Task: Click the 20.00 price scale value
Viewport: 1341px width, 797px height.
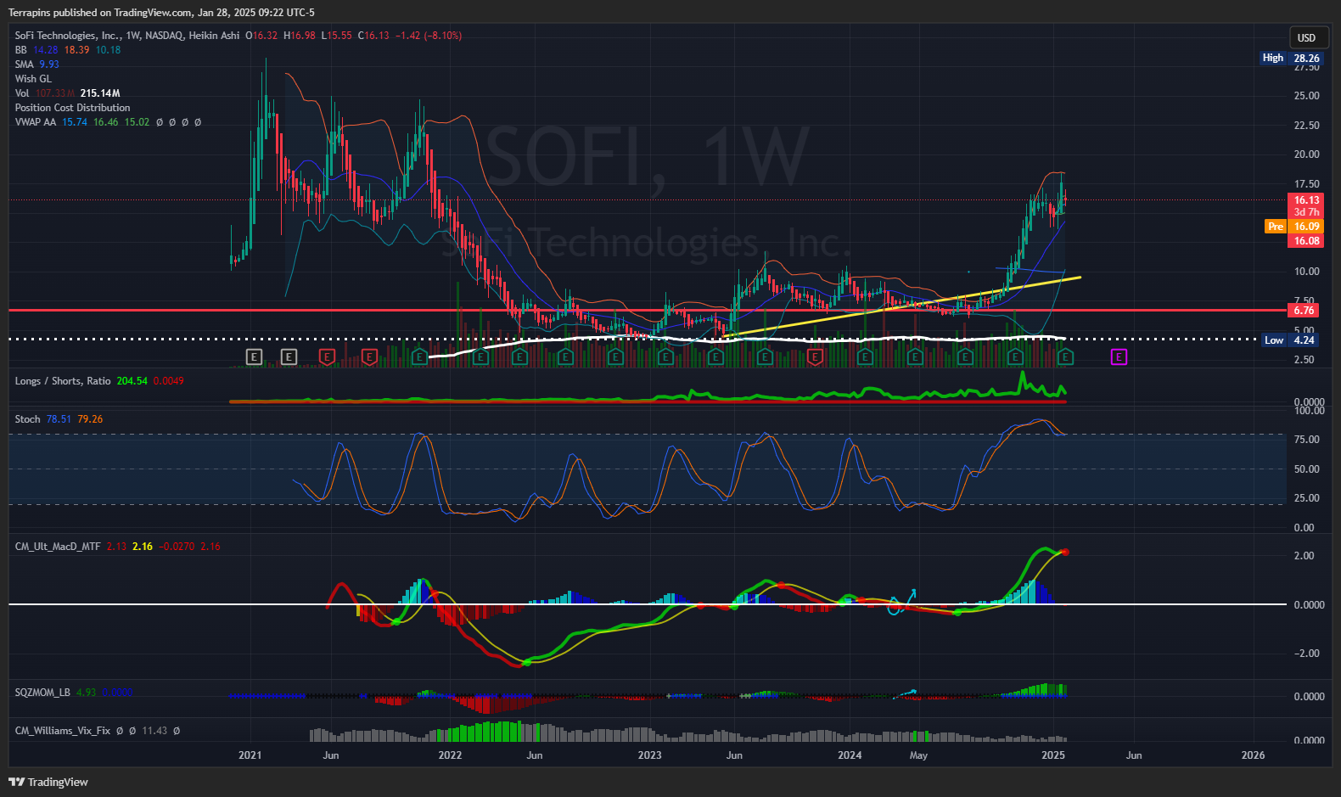Action: pyautogui.click(x=1306, y=154)
